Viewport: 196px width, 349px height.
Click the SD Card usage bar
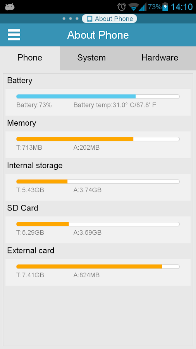(98, 224)
